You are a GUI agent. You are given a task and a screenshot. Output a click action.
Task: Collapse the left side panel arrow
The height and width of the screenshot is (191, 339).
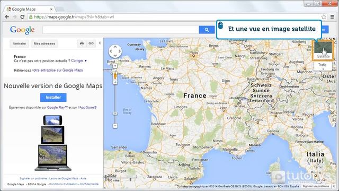point(100,43)
